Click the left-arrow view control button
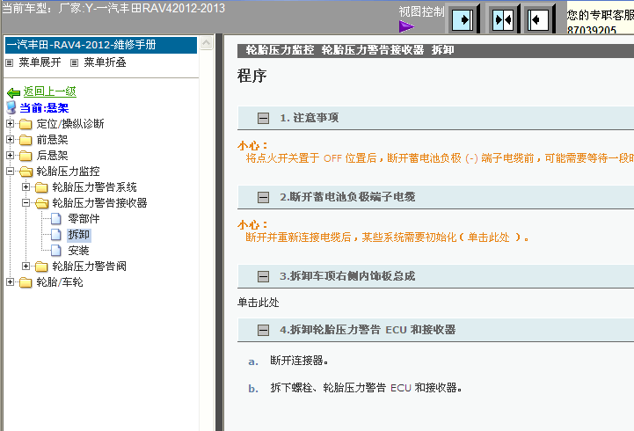 click(x=538, y=19)
